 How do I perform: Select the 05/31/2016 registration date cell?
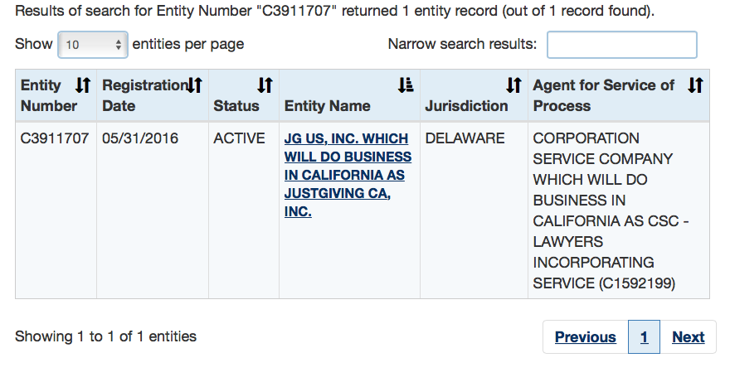click(x=140, y=138)
